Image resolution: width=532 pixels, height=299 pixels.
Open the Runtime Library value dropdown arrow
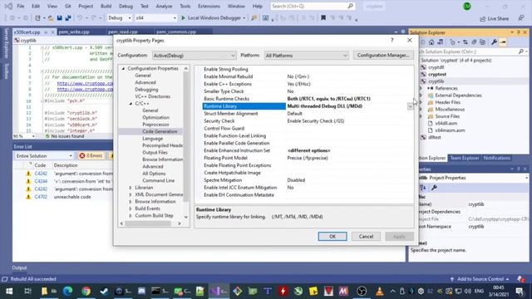coord(410,106)
